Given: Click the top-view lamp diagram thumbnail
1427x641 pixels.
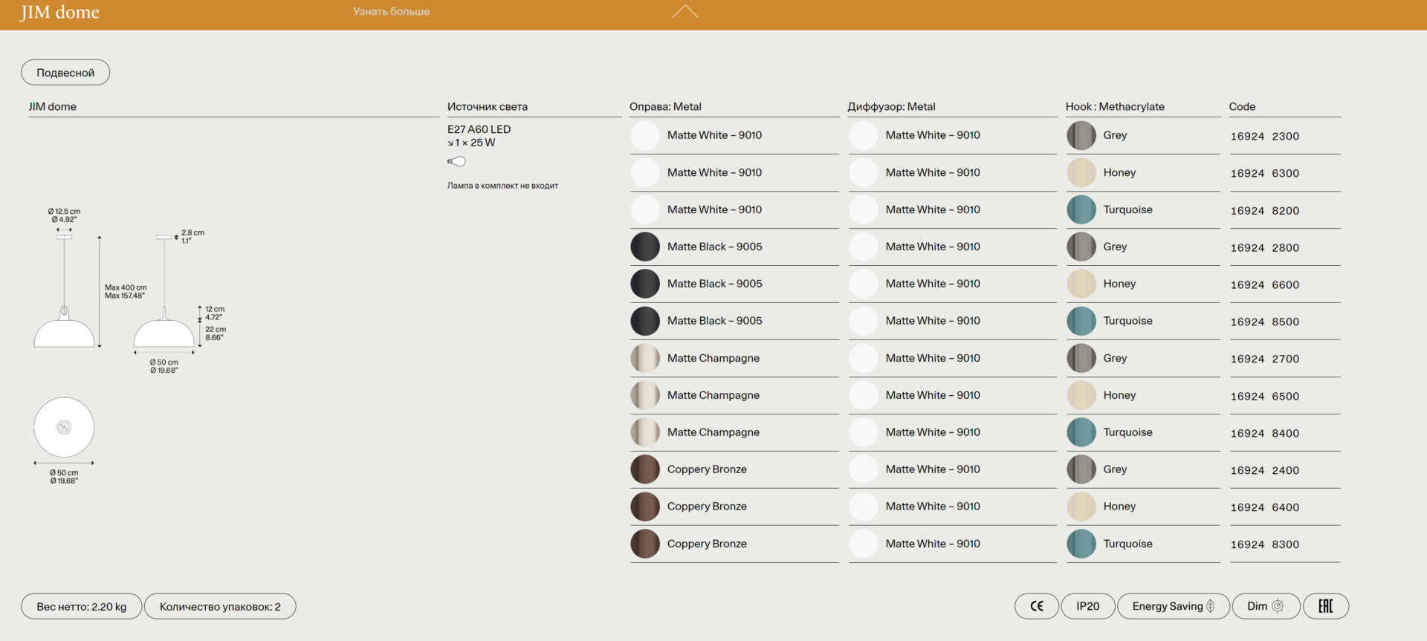Looking at the screenshot, I should point(64,427).
